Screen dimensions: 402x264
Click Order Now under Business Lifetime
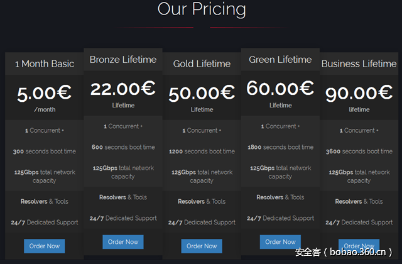[x=359, y=245]
